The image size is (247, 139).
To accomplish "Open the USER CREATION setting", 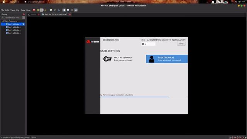I will click(167, 59).
